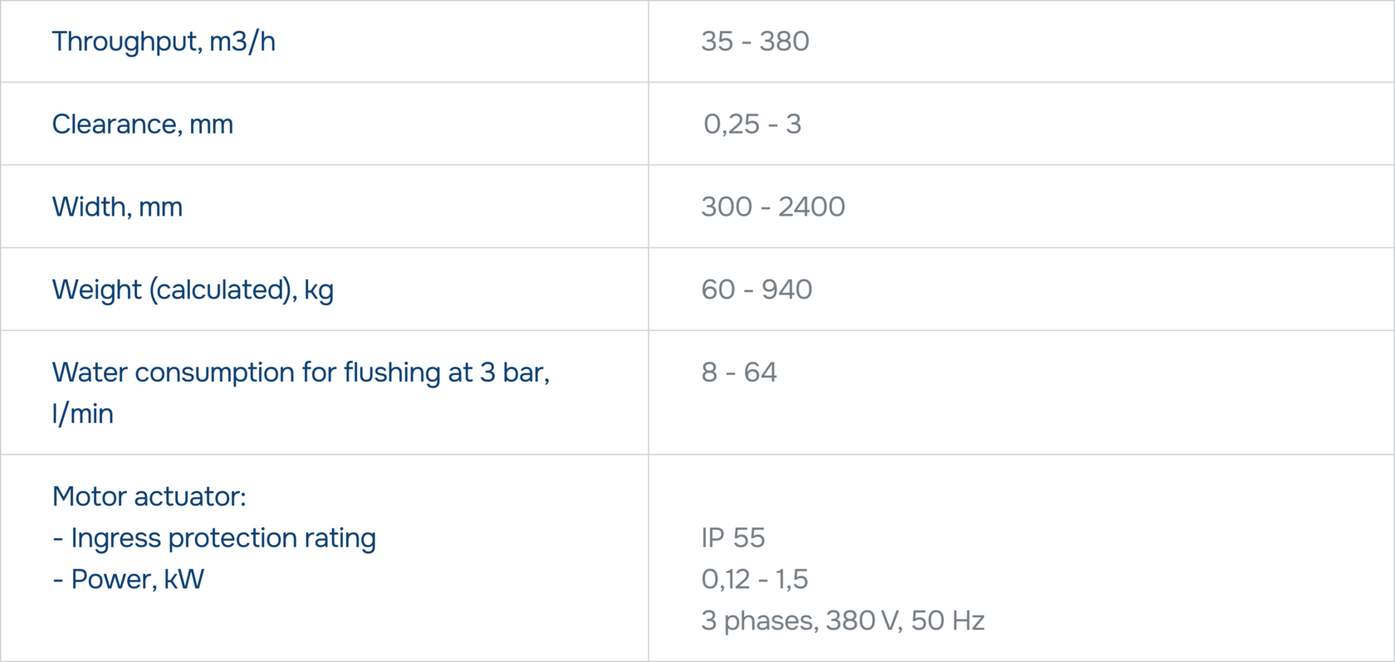Click the number 3 in 'at 3 bar'
The height and width of the screenshot is (662, 1395).
pos(487,372)
